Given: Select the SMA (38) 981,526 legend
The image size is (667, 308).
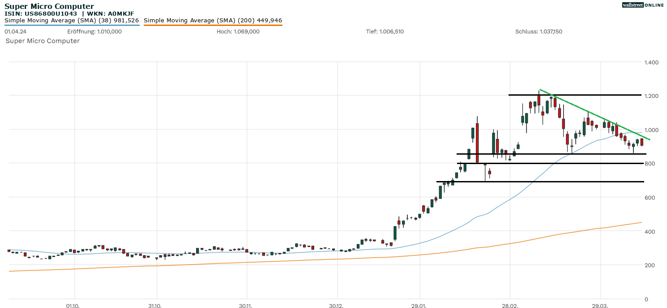Looking at the screenshot, I should (x=72, y=21).
